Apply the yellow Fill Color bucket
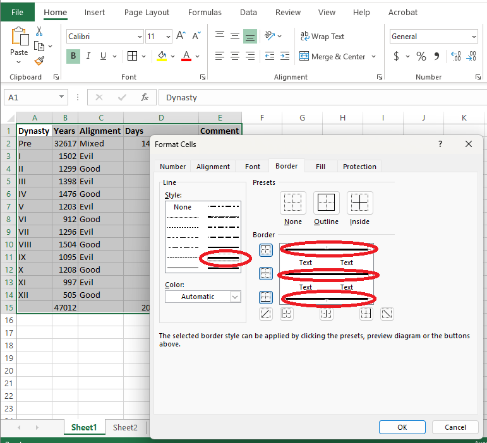Viewport: 487px width, 443px height. tap(162, 56)
